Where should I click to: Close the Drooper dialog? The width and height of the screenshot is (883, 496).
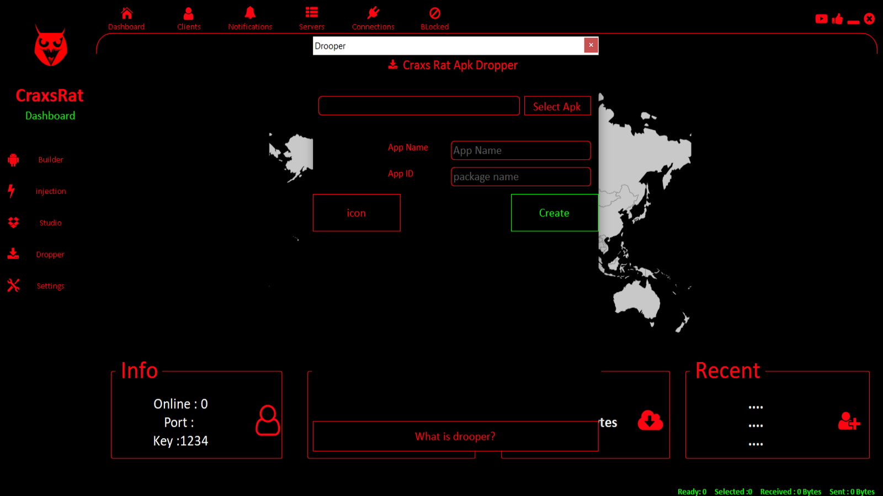591,45
